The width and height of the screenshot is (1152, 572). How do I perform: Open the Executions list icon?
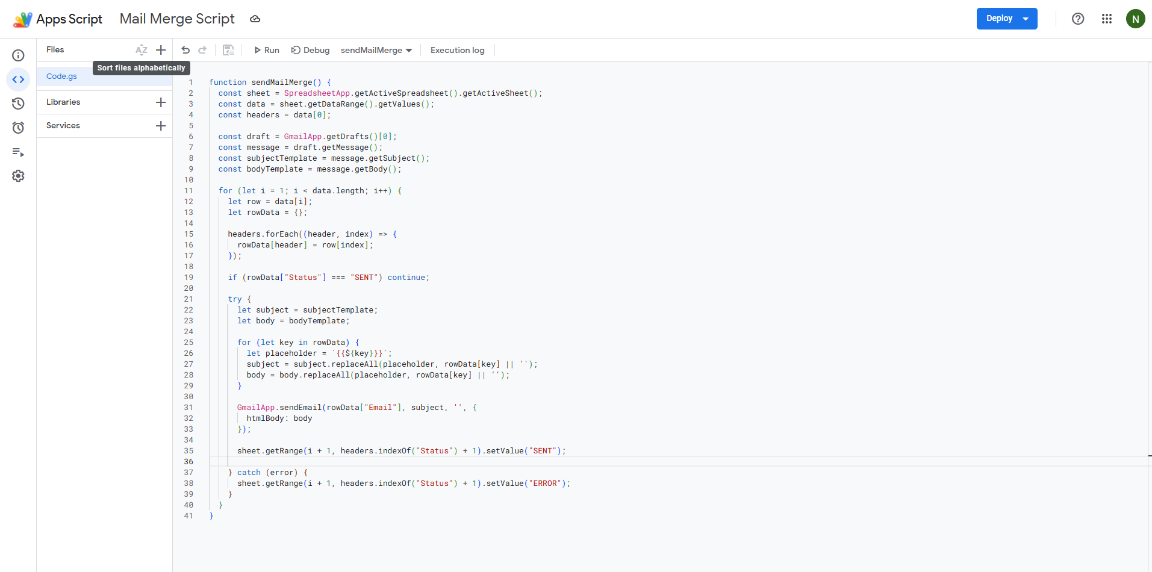tap(18, 152)
